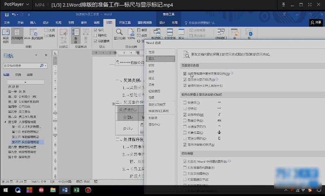The width and height of the screenshot is (325, 196).
Task: Click the Save icon in Word's quick access toolbar
Action: point(7,15)
